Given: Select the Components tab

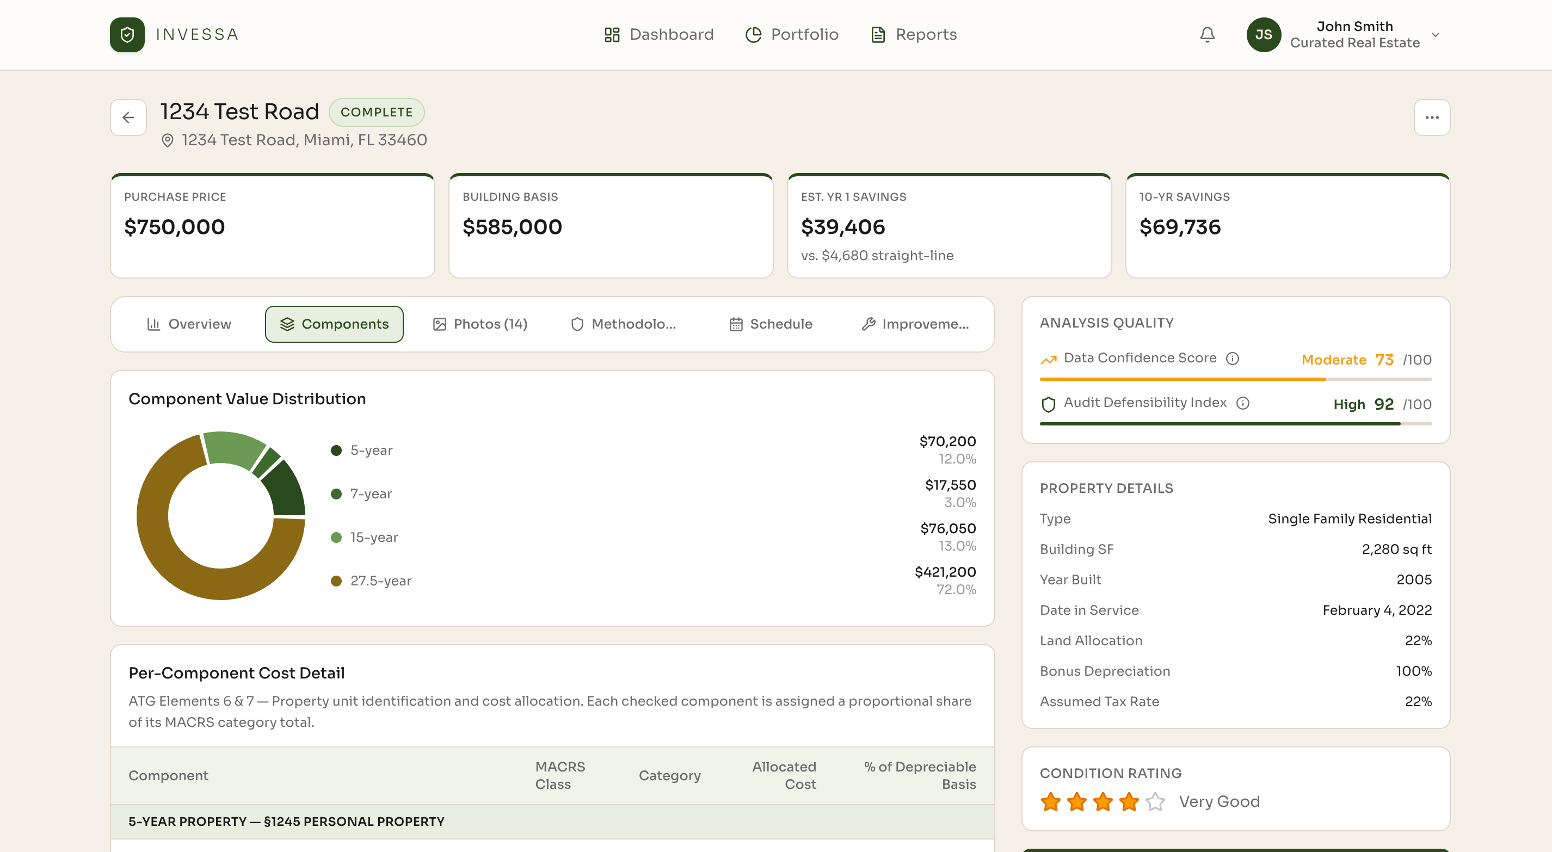Looking at the screenshot, I should point(334,324).
